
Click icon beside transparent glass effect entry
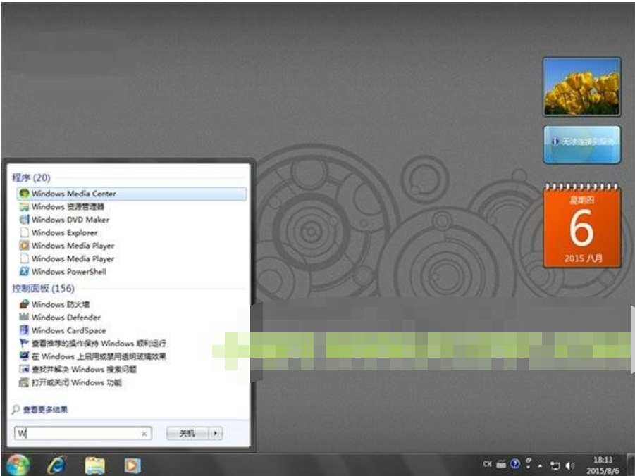click(x=24, y=356)
